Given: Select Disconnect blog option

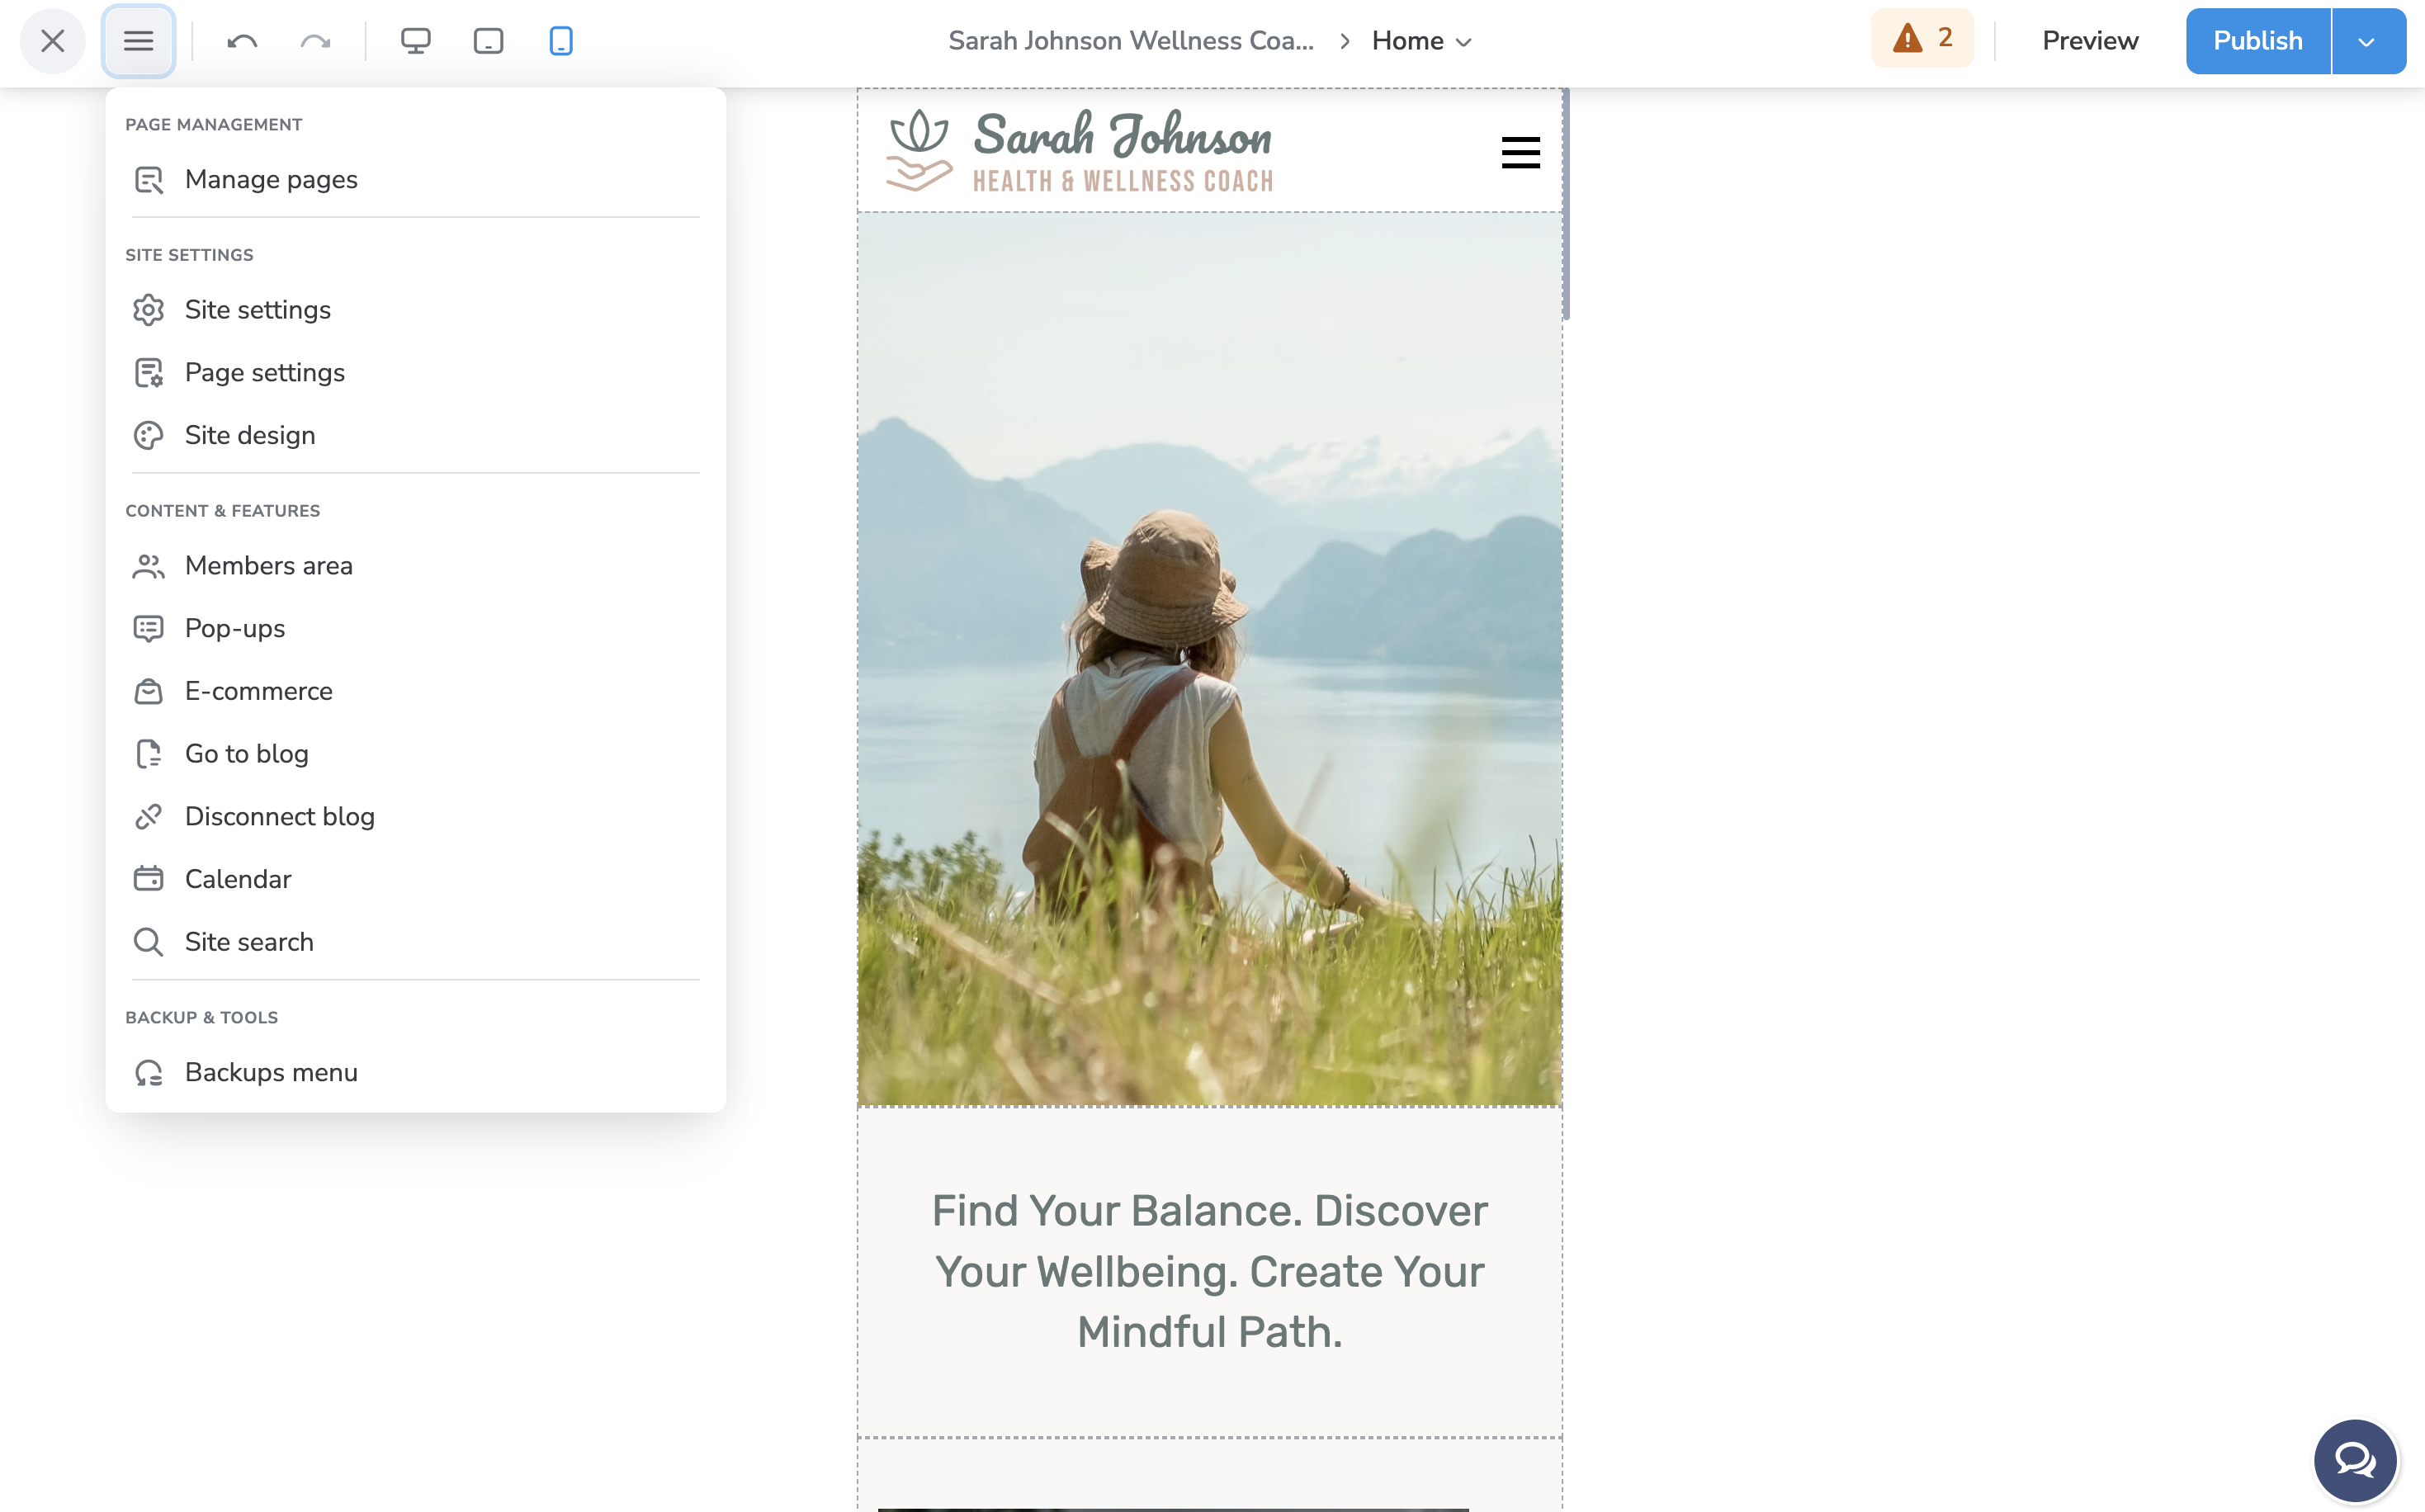Looking at the screenshot, I should [x=280, y=816].
